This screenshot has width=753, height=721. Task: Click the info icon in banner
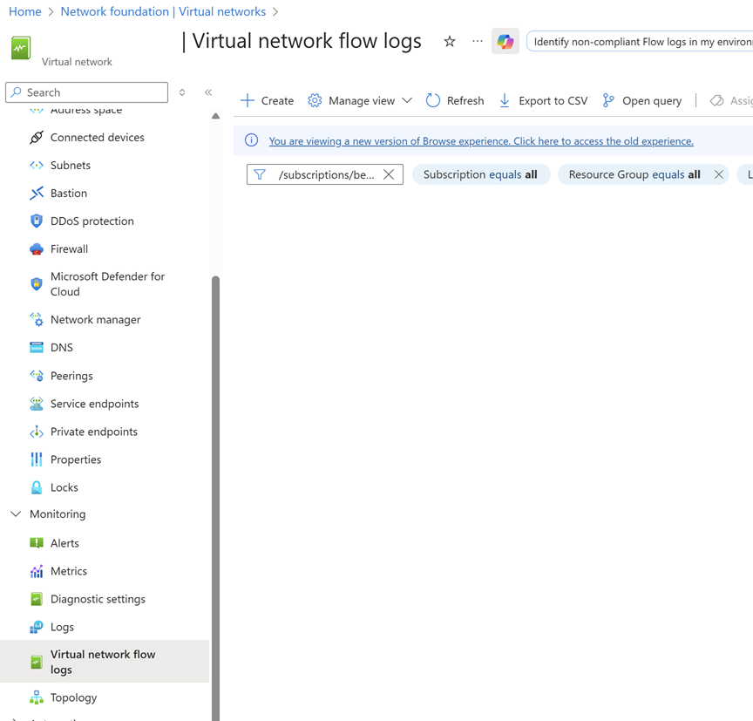251,140
